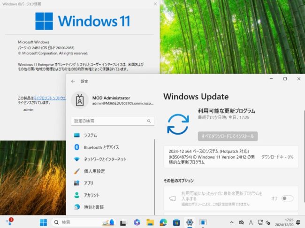The width and height of the screenshot is (305, 228).
Task: Open Bluetooth とデバイス settings
Action: 101,147
